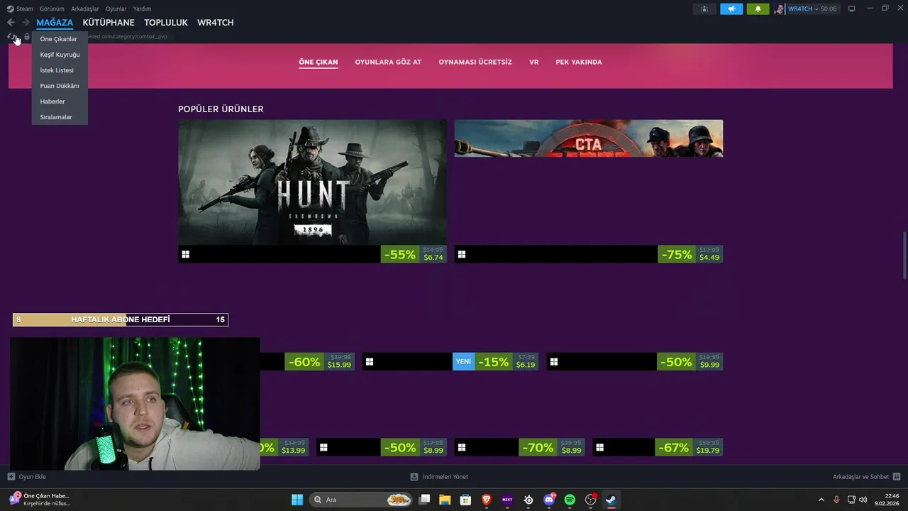Click the forward arrow in Steam navigation
The image size is (908, 511).
click(26, 23)
